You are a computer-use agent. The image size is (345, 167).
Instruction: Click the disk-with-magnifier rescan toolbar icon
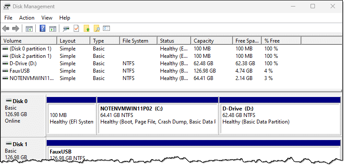tap(66, 29)
